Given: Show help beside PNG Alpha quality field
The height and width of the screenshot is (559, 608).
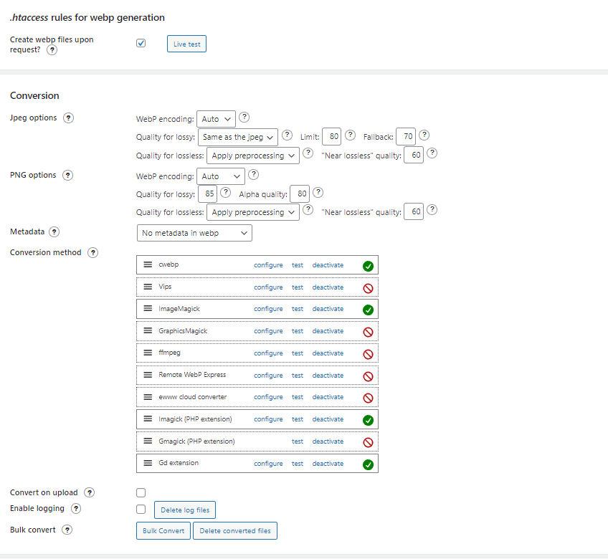Looking at the screenshot, I should tap(318, 192).
